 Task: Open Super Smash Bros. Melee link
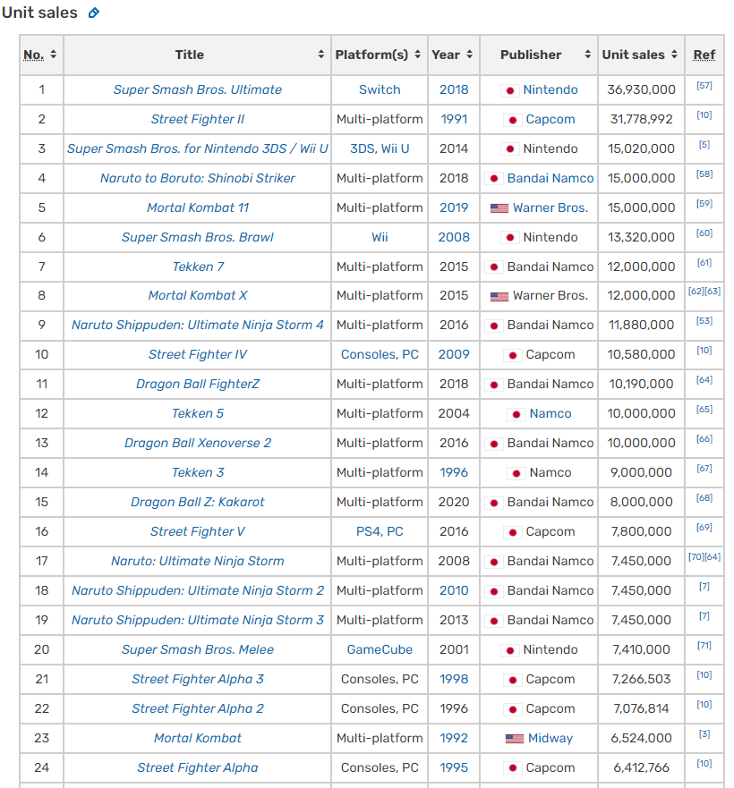(197, 649)
